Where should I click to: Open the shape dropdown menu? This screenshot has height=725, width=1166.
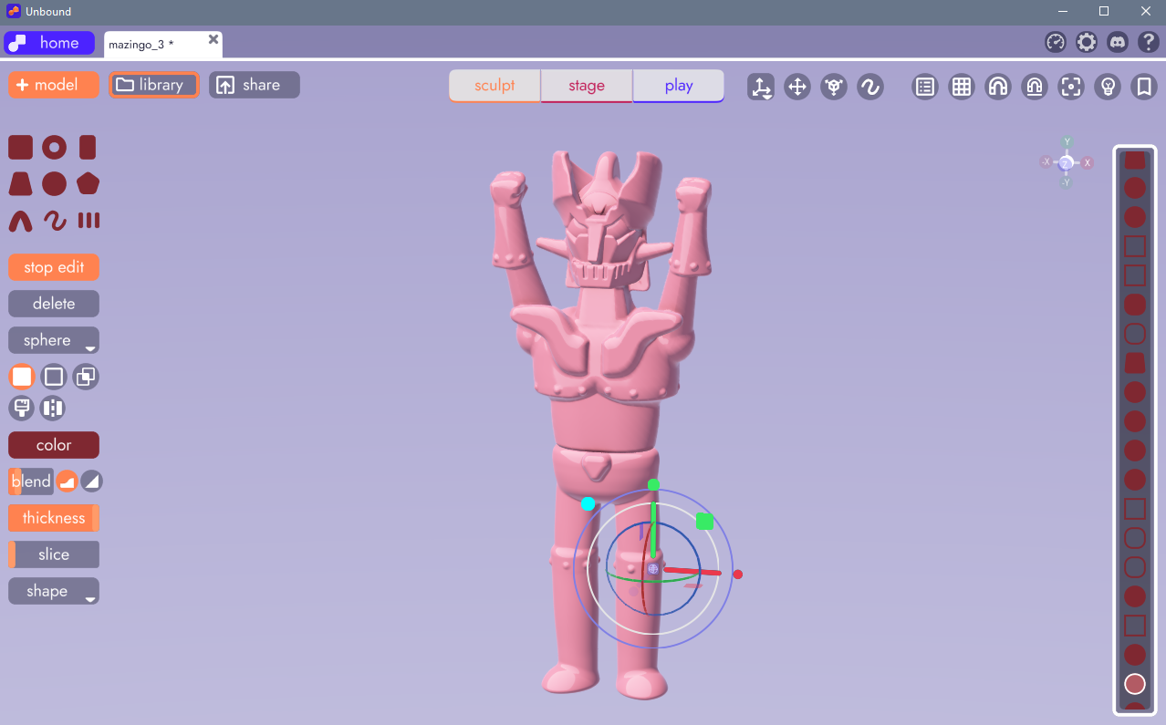[54, 591]
